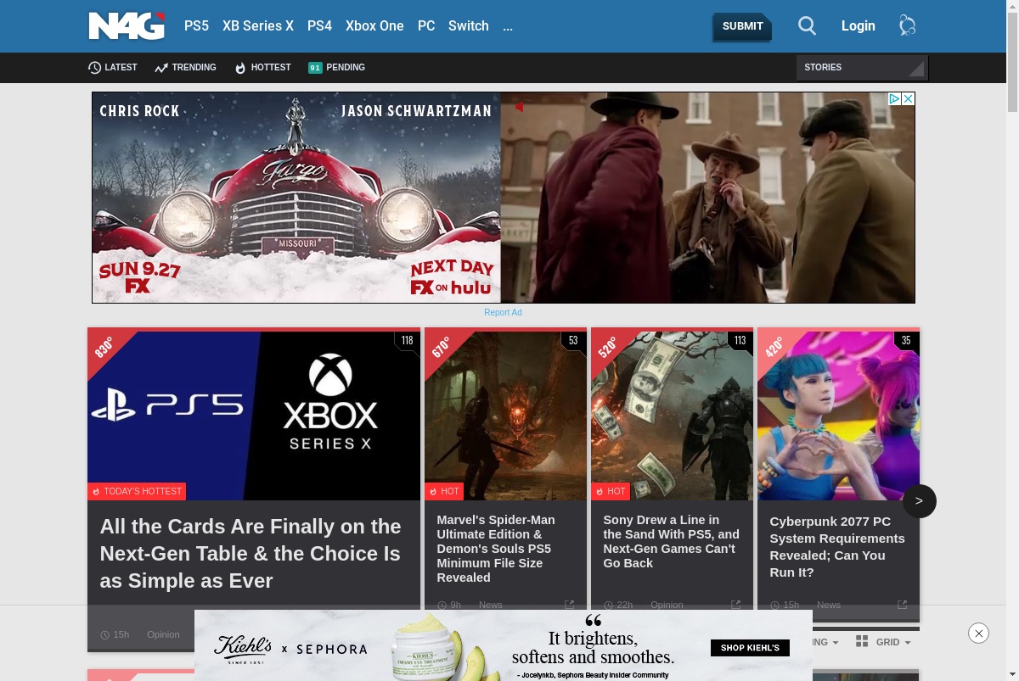The height and width of the screenshot is (681, 1019).
Task: Open external link icon on Cyberpunk story
Action: [x=902, y=605]
